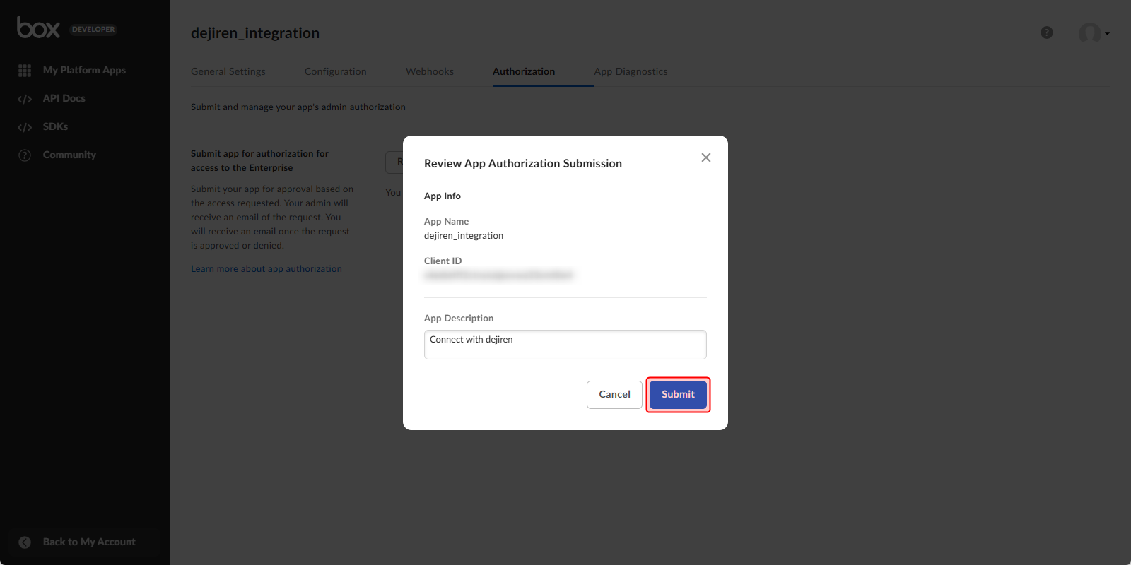Click the blurred Client ID value
Viewport: 1131px width, 565px height.
pos(498,275)
